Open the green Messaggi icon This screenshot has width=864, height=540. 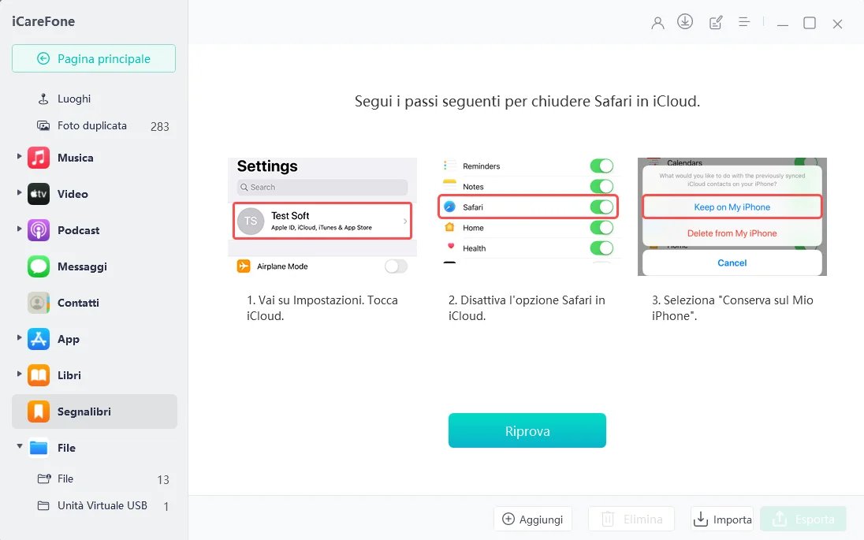(39, 266)
